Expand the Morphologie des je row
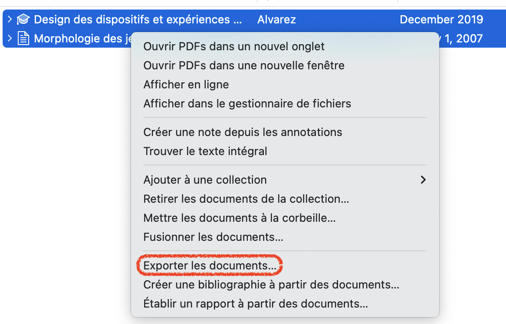 click(x=10, y=39)
